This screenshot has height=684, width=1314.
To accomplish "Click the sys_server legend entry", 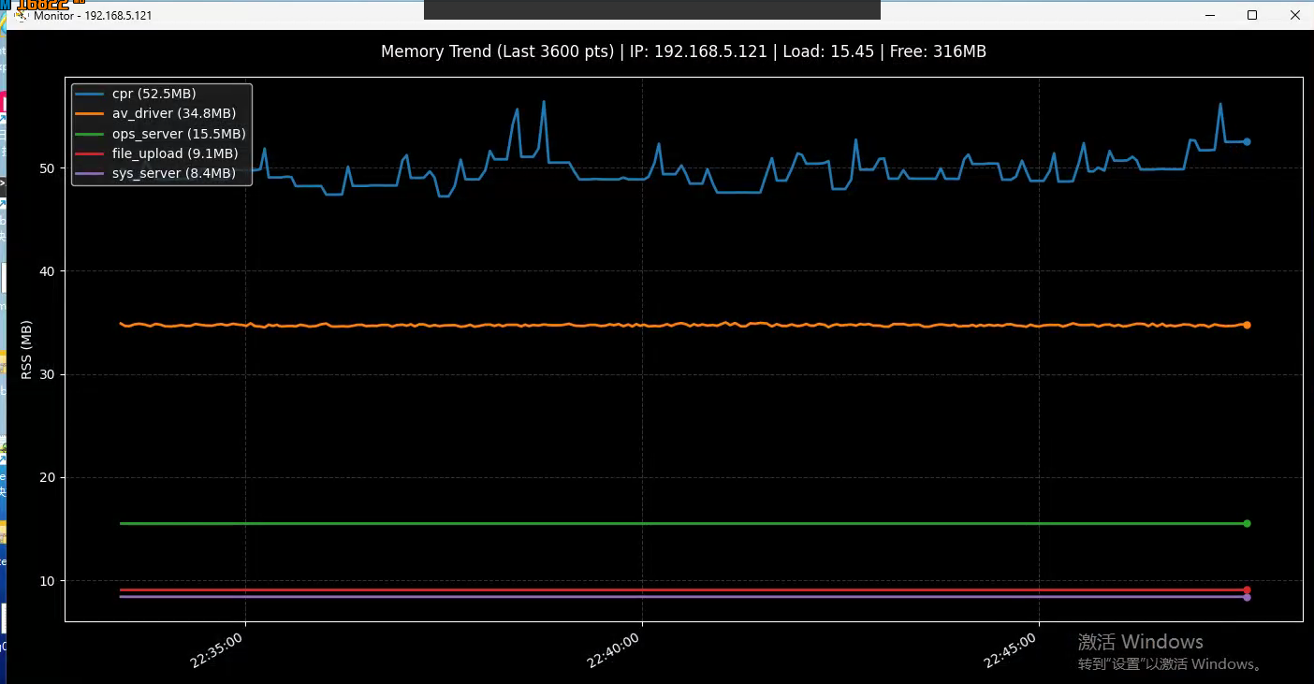I will [x=155, y=173].
